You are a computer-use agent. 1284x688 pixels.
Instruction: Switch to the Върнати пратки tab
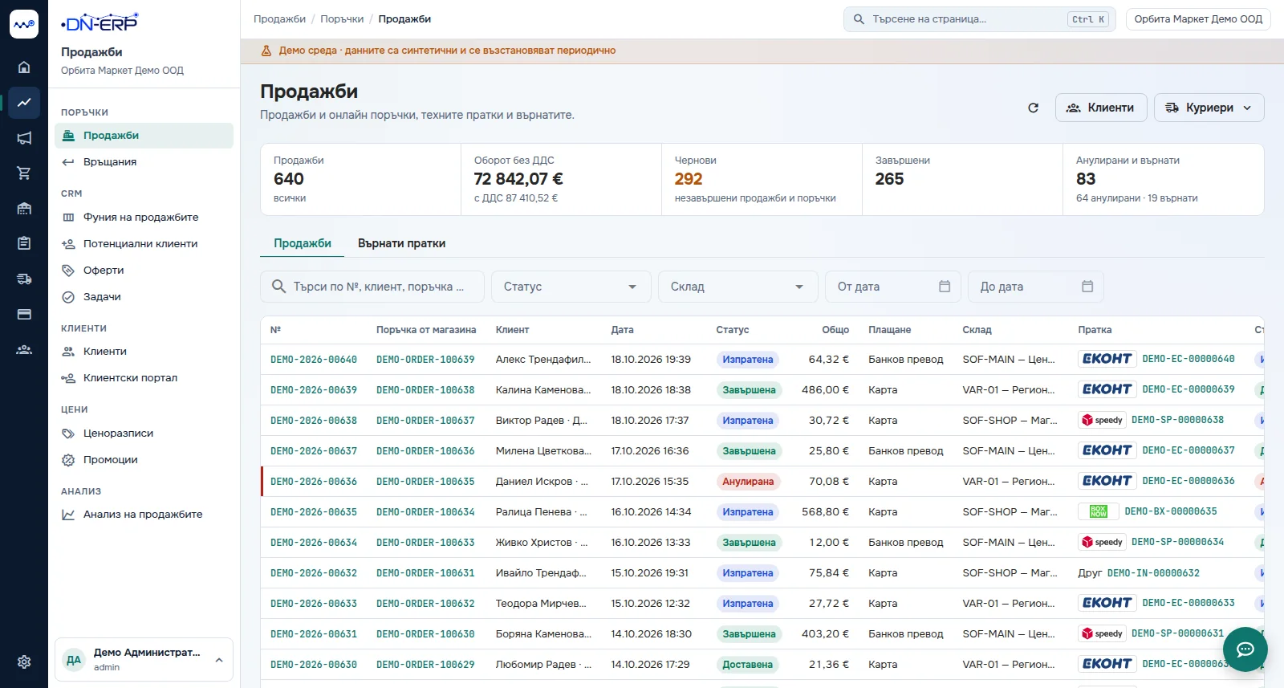click(x=401, y=243)
